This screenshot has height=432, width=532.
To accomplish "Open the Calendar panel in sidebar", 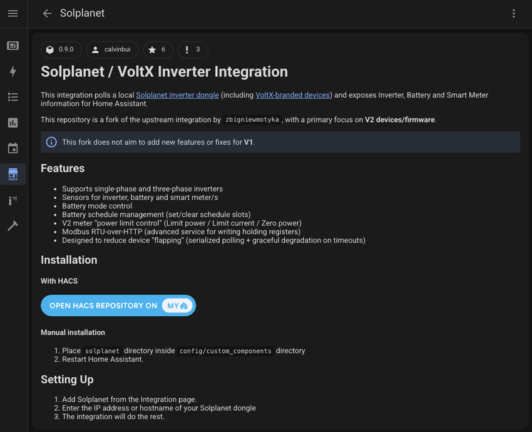I will (x=13, y=148).
